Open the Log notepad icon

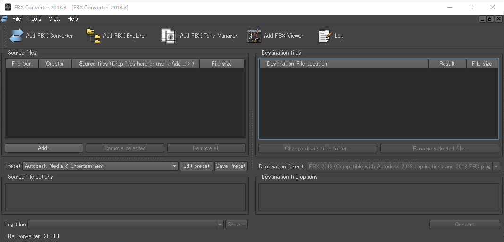coord(325,36)
